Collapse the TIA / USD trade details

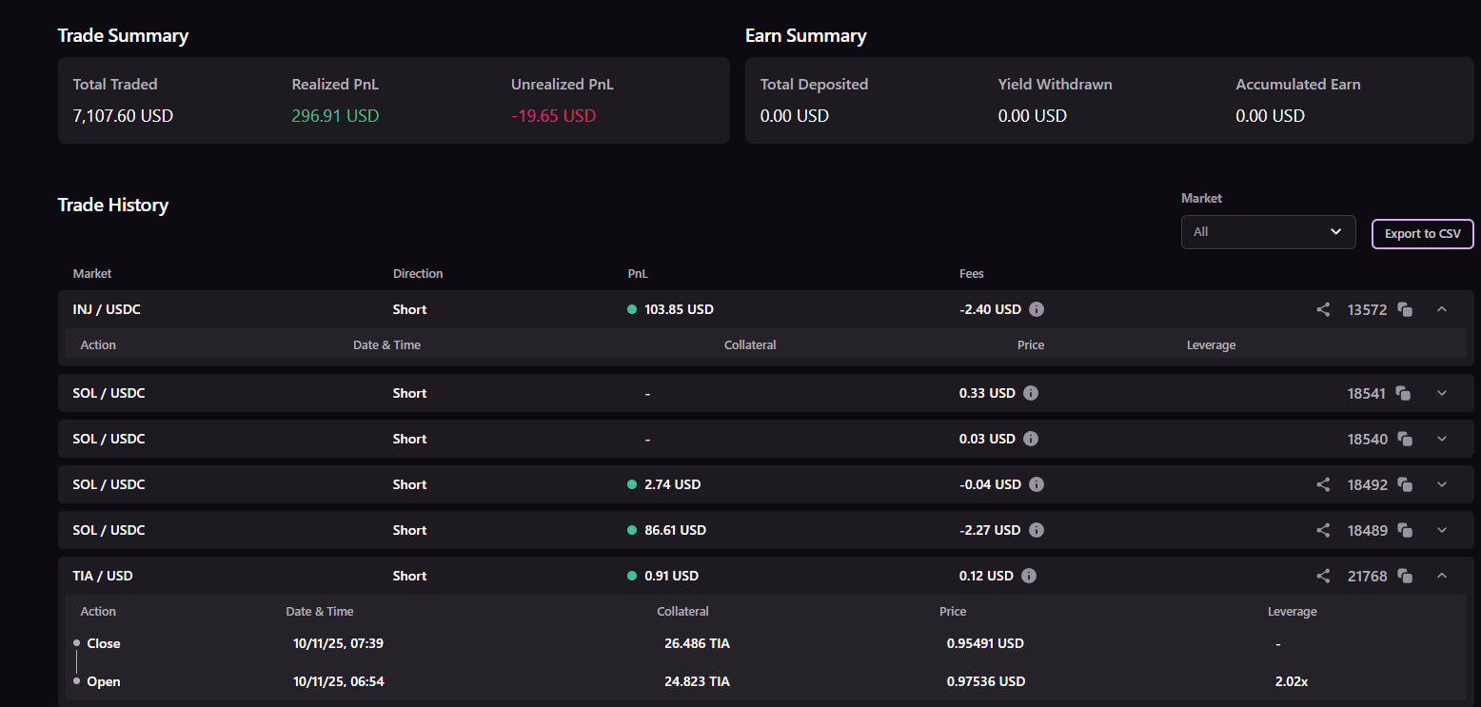click(x=1442, y=576)
